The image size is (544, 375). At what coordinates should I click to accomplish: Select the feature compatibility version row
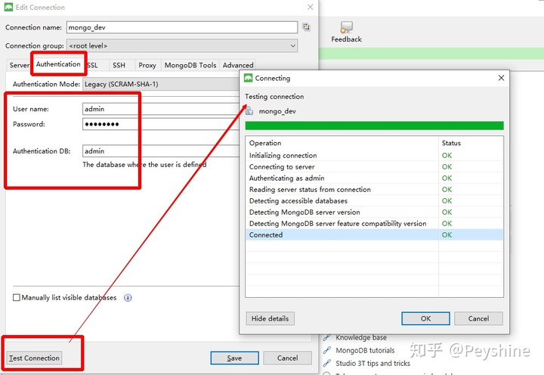[x=374, y=223]
